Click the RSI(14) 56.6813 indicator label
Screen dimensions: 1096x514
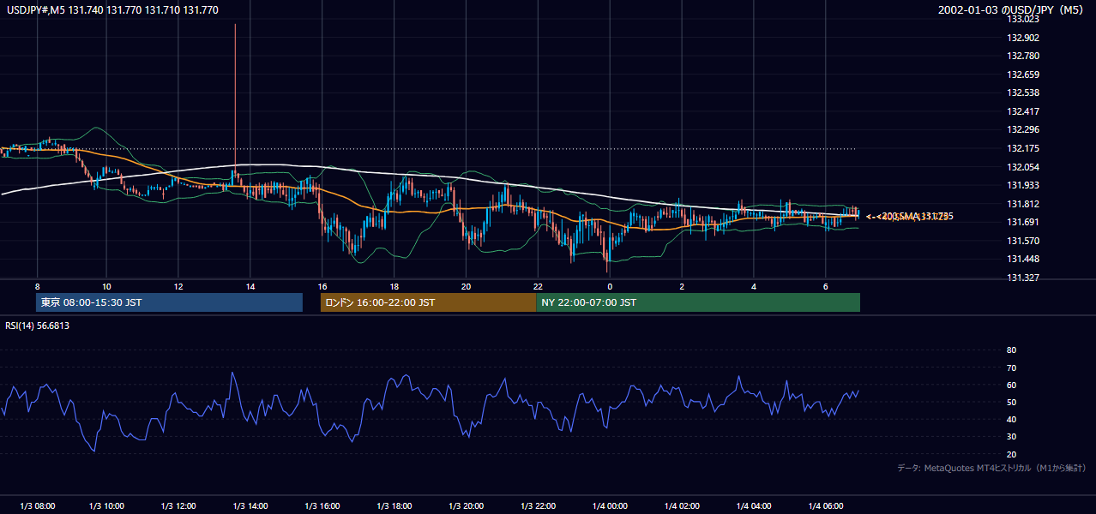pyautogui.click(x=36, y=326)
